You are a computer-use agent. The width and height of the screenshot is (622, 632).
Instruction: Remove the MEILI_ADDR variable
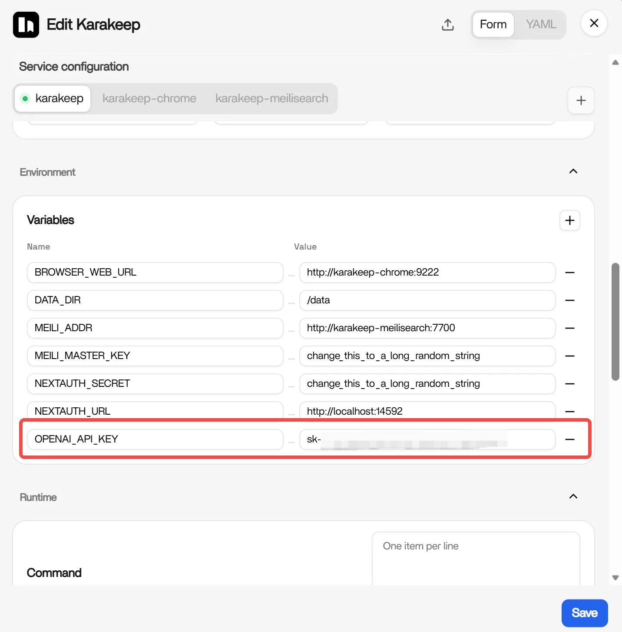pyautogui.click(x=570, y=328)
